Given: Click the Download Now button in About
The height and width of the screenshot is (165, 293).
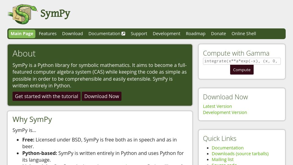Looking at the screenshot, I should [102, 96].
